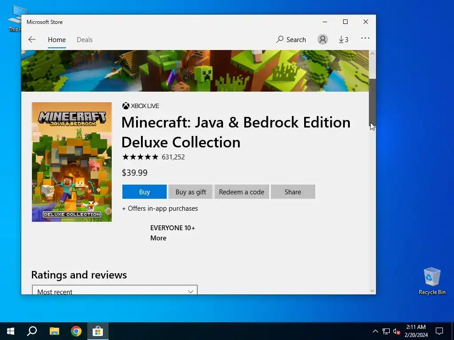Open the See more ellipsis menu
Screen dimensions: 454x340
[365, 38]
